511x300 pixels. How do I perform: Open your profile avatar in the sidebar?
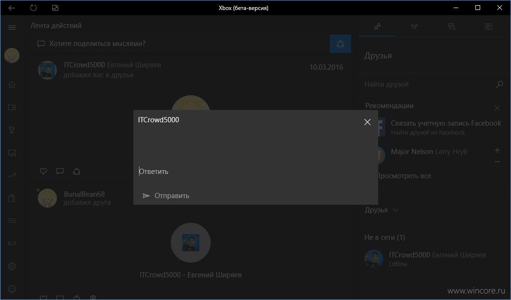tap(12, 55)
